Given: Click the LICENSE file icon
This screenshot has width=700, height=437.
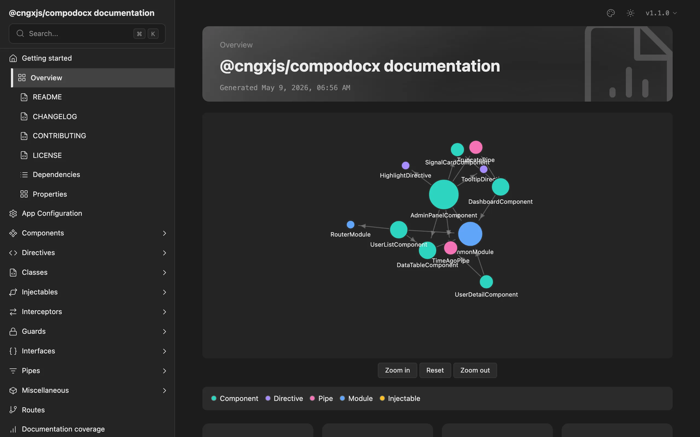Looking at the screenshot, I should [24, 155].
